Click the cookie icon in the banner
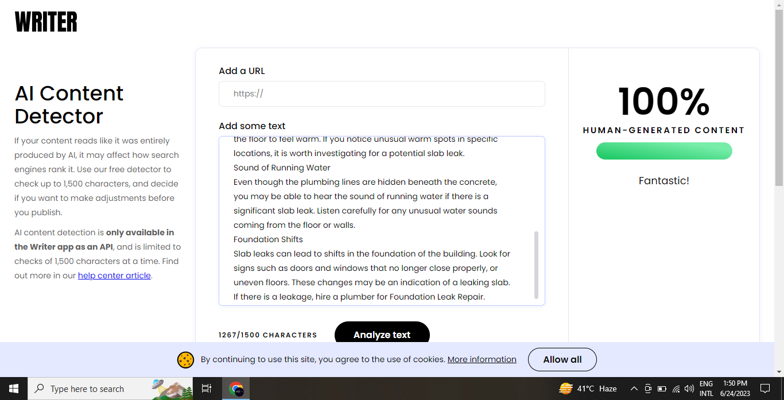Viewport: 784px width, 400px height. [185, 360]
